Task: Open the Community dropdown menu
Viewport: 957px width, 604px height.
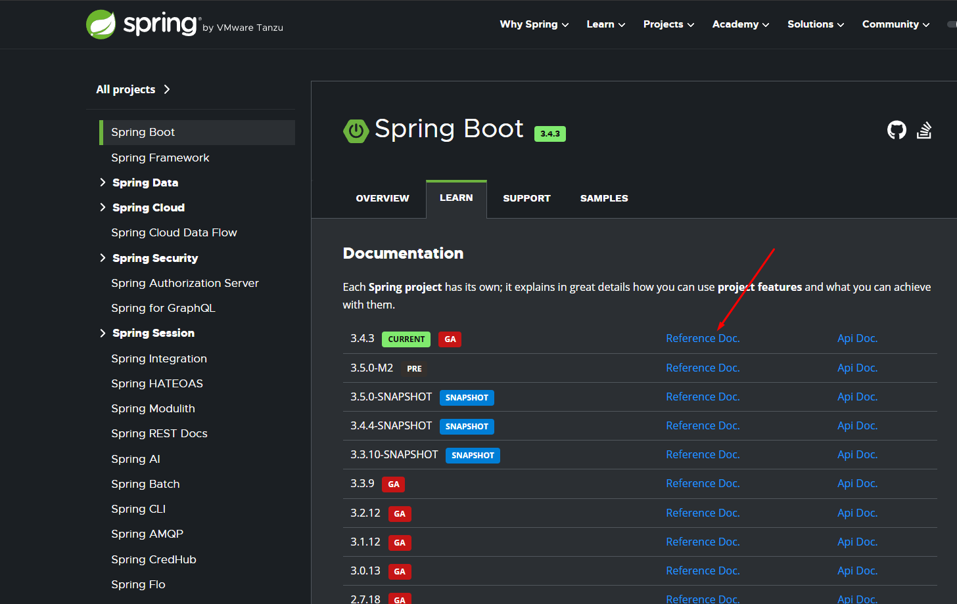Action: point(896,24)
